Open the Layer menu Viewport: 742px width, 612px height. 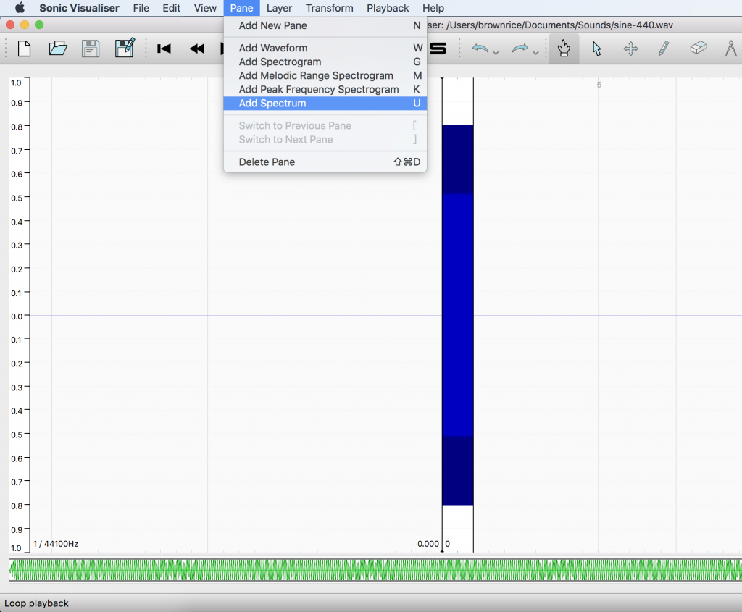279,8
